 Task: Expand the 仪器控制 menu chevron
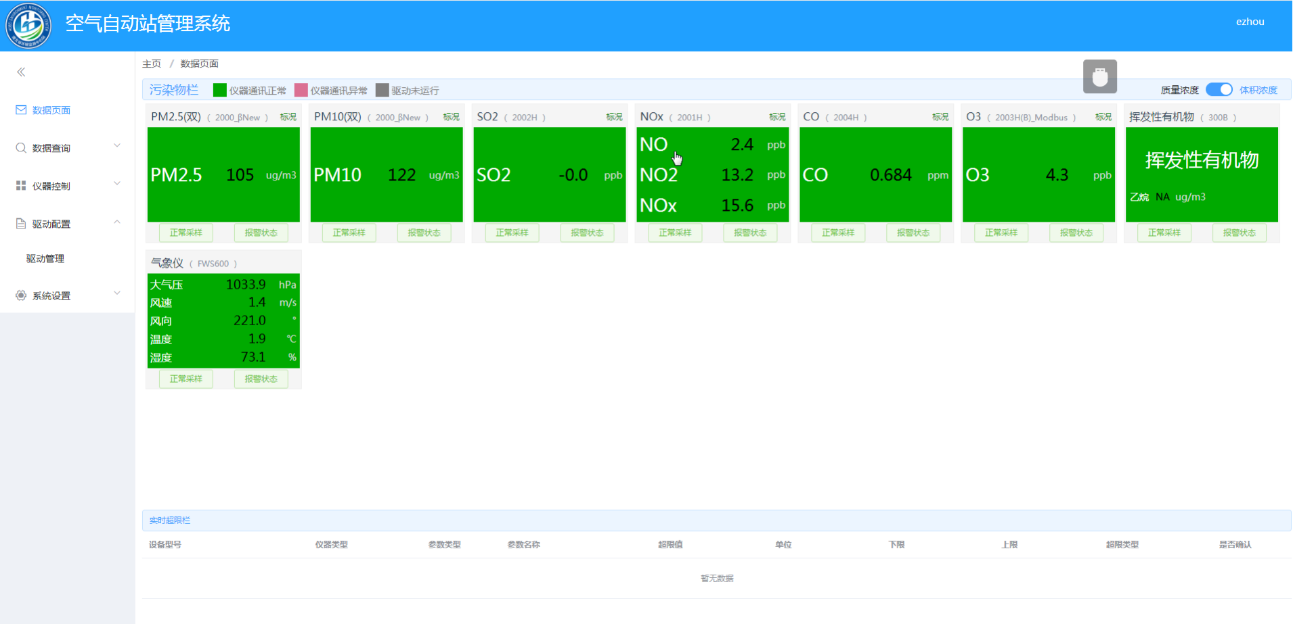[117, 184]
